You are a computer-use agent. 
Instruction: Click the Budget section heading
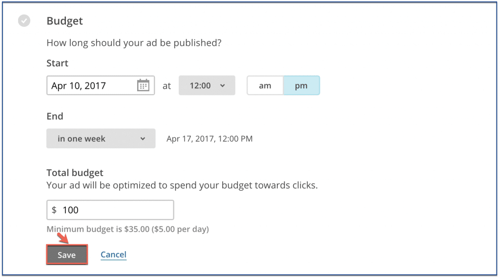65,21
